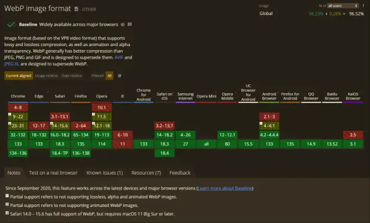Select the Samsung Internet 4-26 cell
The image size is (370, 223).
(x=186, y=135)
